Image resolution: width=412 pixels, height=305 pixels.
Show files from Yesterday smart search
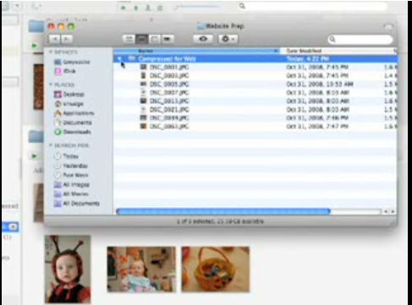click(71, 166)
